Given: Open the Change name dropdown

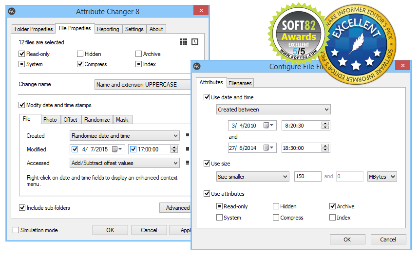Looking at the screenshot, I should tap(143, 84).
